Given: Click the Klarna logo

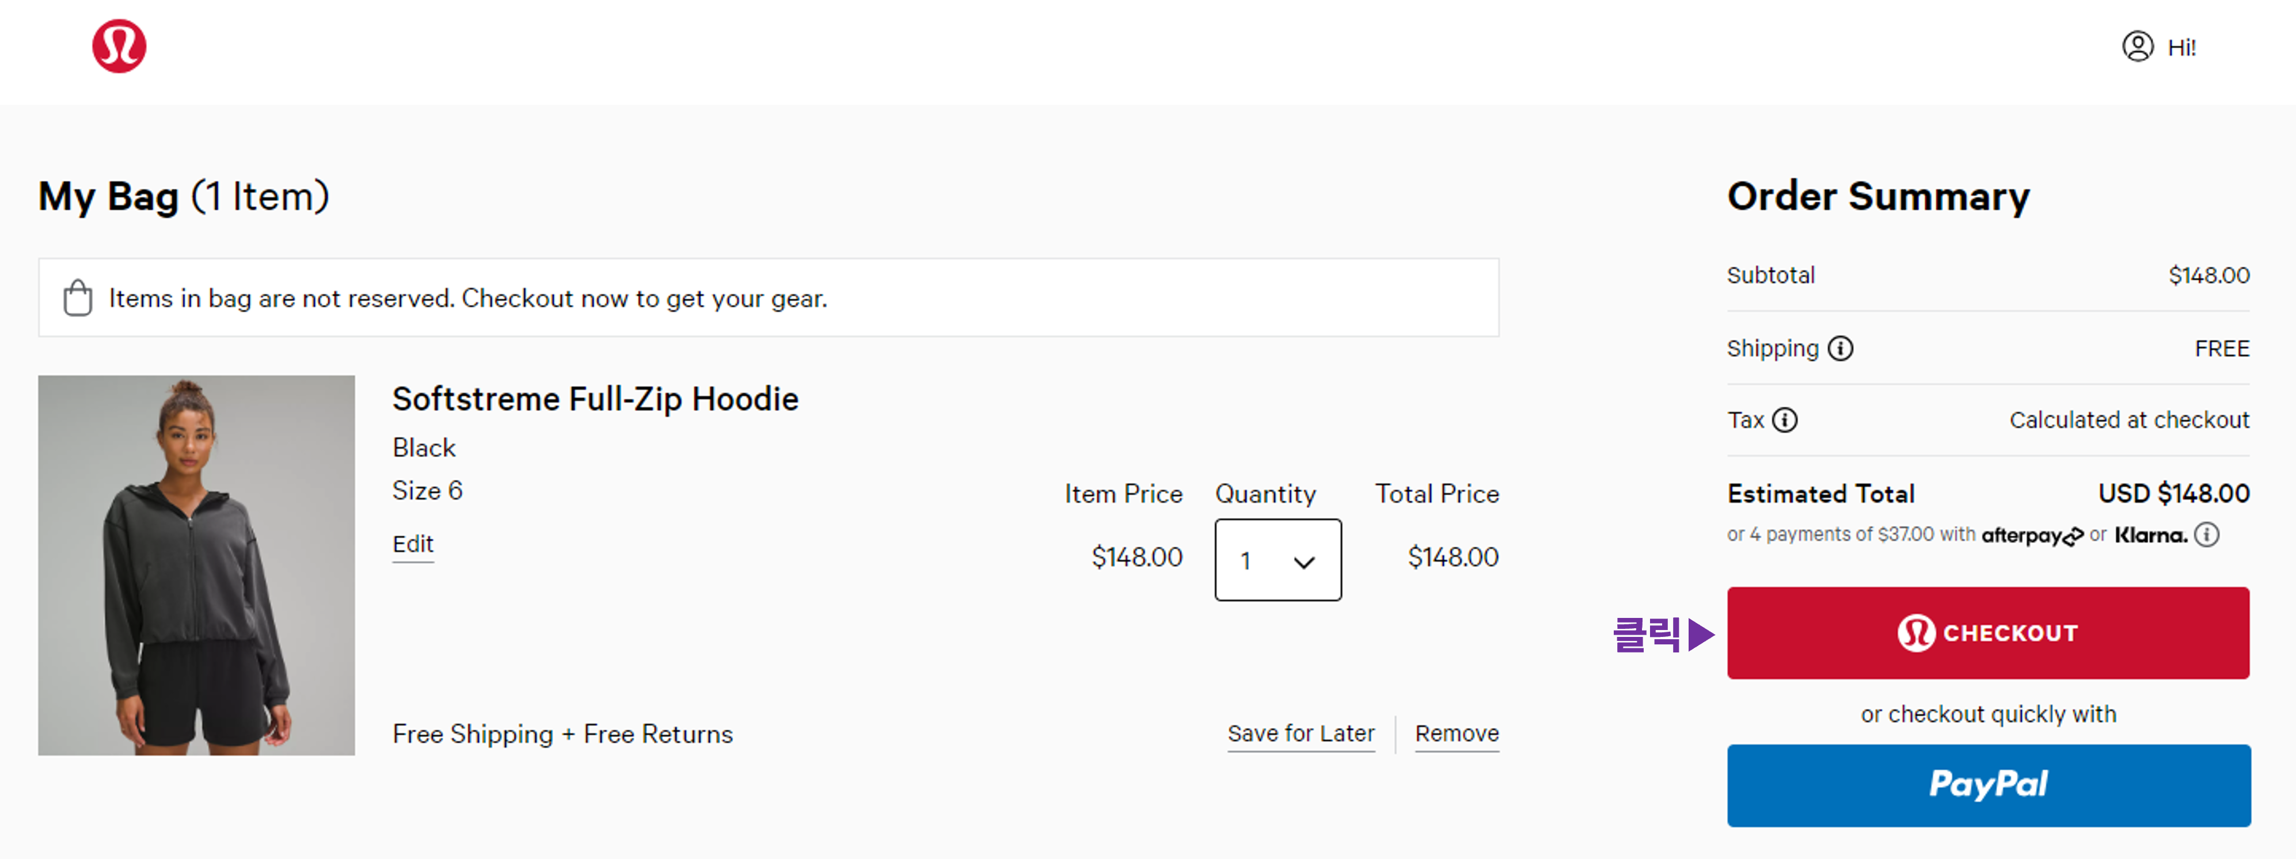Looking at the screenshot, I should 2151,535.
